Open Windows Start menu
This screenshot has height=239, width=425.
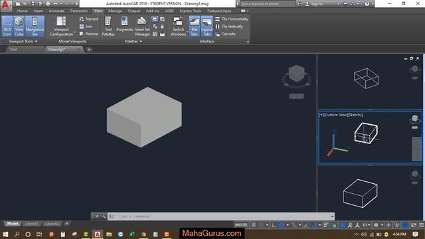tap(5, 234)
